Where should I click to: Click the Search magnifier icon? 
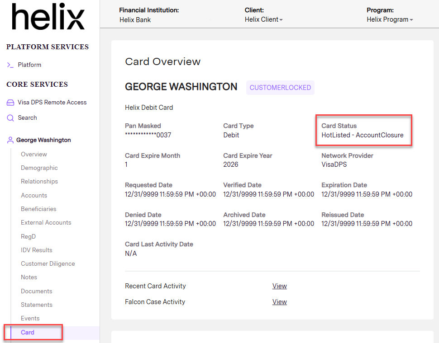pyautogui.click(x=10, y=118)
